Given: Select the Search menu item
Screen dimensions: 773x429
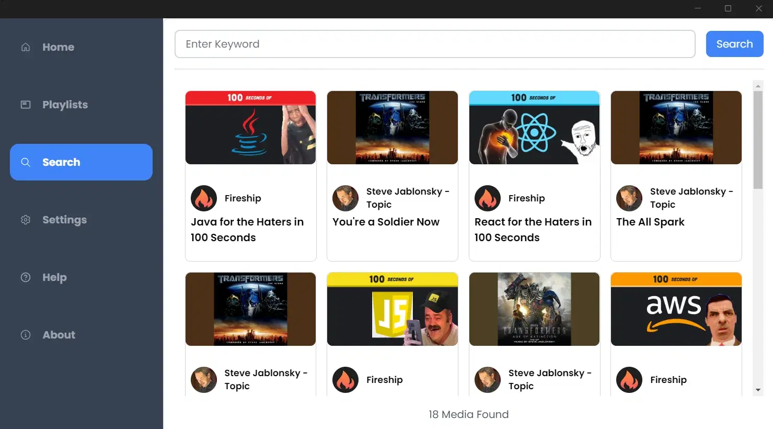Looking at the screenshot, I should [81, 162].
